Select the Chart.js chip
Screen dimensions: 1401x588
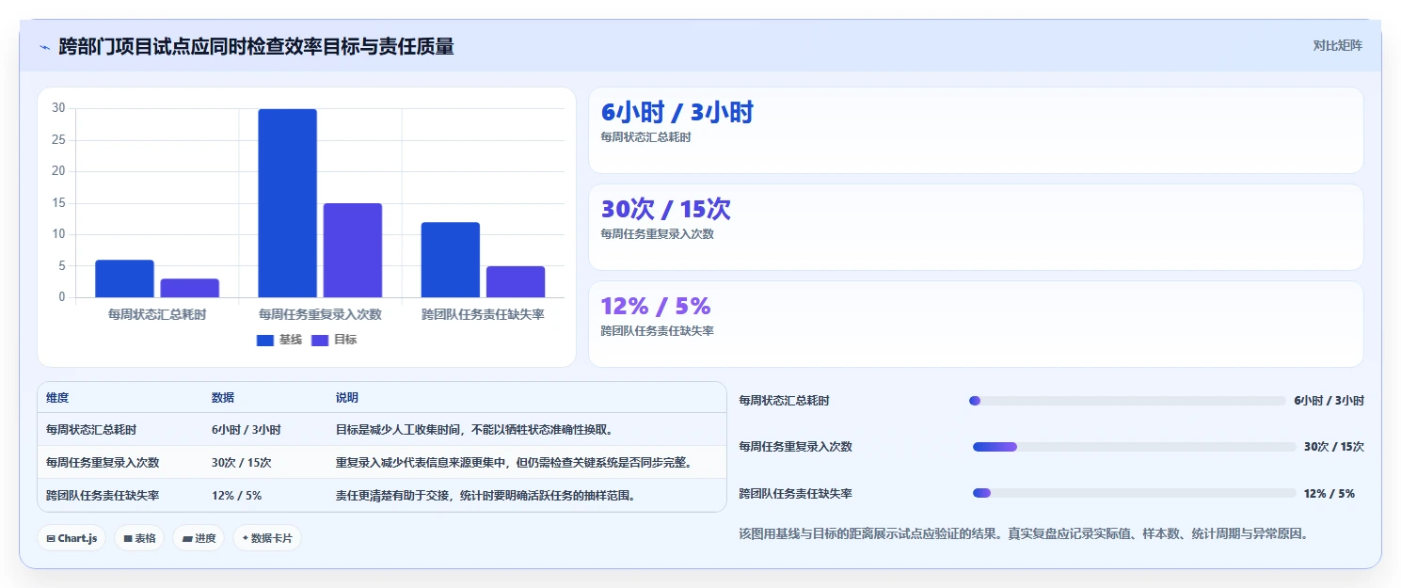72,538
